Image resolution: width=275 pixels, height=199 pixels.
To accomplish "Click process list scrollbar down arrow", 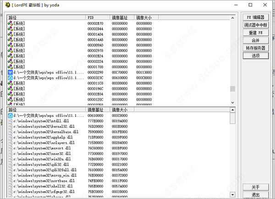I will (x=232, y=103).
